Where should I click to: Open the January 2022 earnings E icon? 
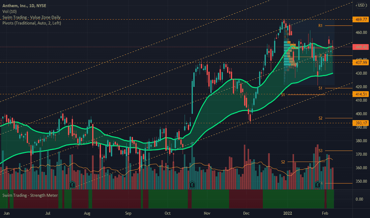click(x=317, y=185)
